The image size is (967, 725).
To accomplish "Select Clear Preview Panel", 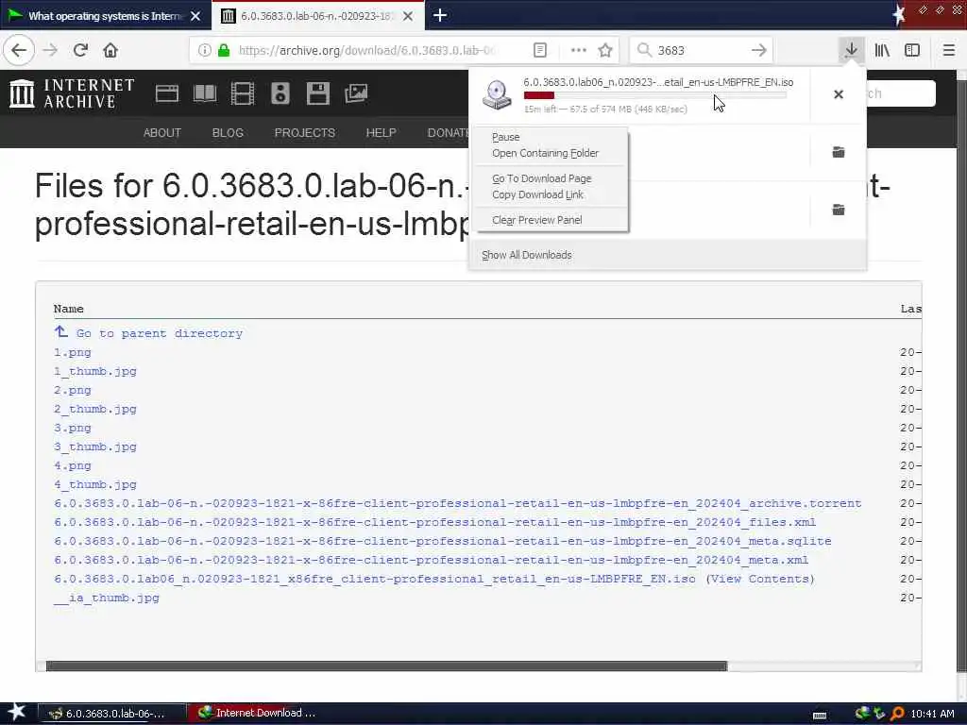I will [x=536, y=219].
